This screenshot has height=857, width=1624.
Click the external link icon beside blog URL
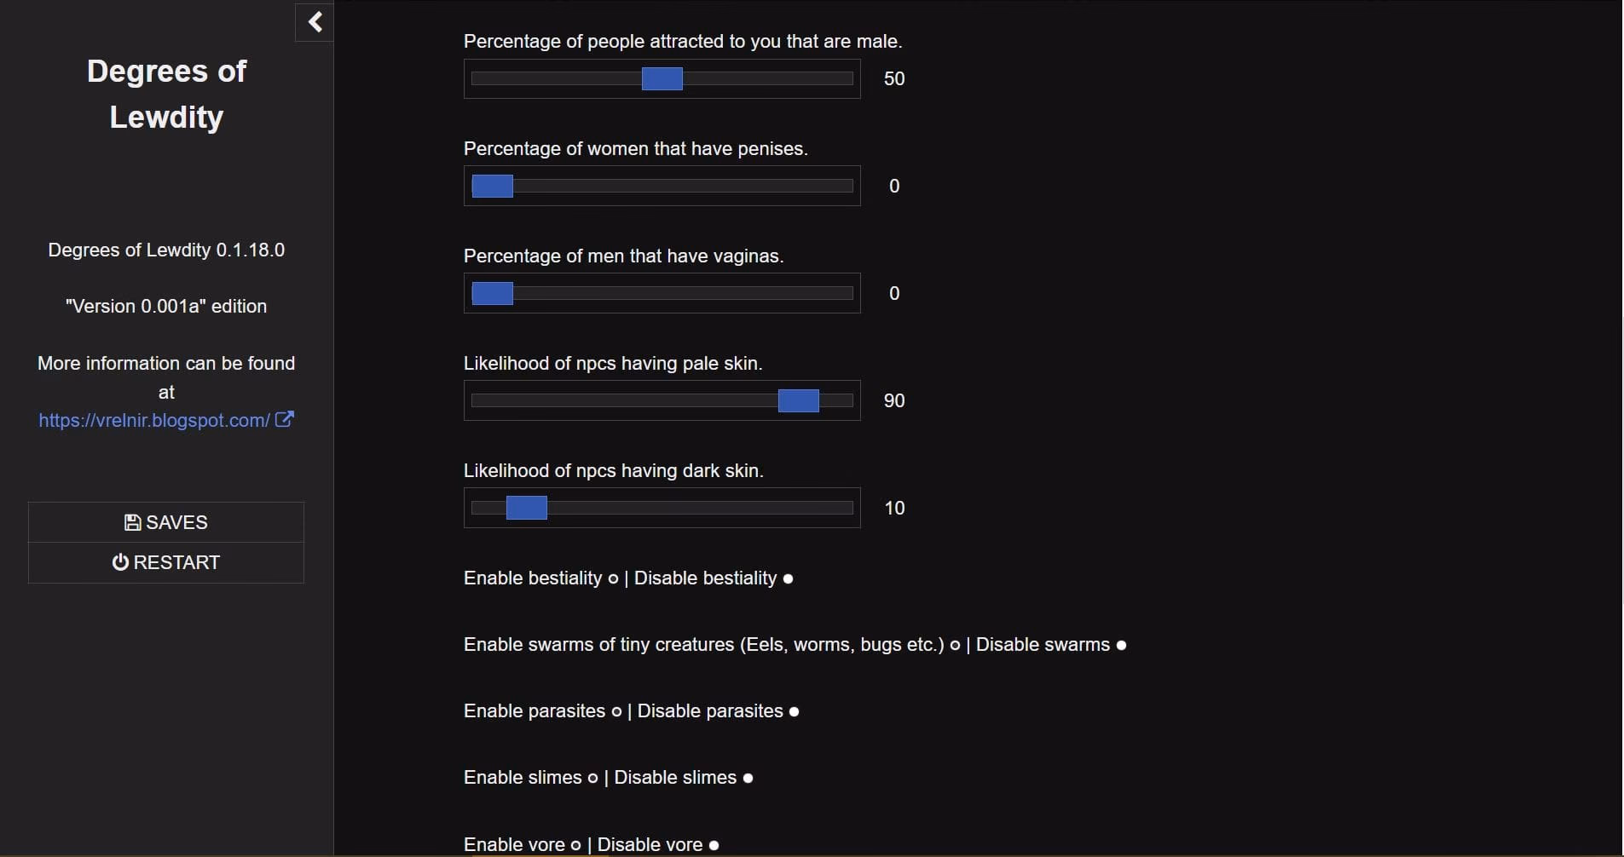click(285, 419)
